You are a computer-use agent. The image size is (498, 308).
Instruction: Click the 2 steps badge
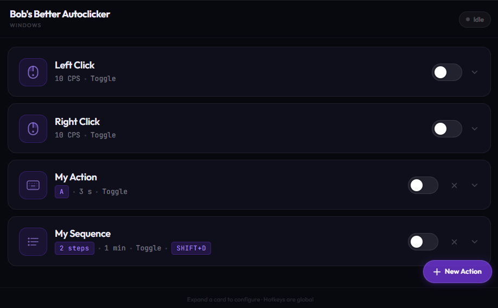click(74, 248)
